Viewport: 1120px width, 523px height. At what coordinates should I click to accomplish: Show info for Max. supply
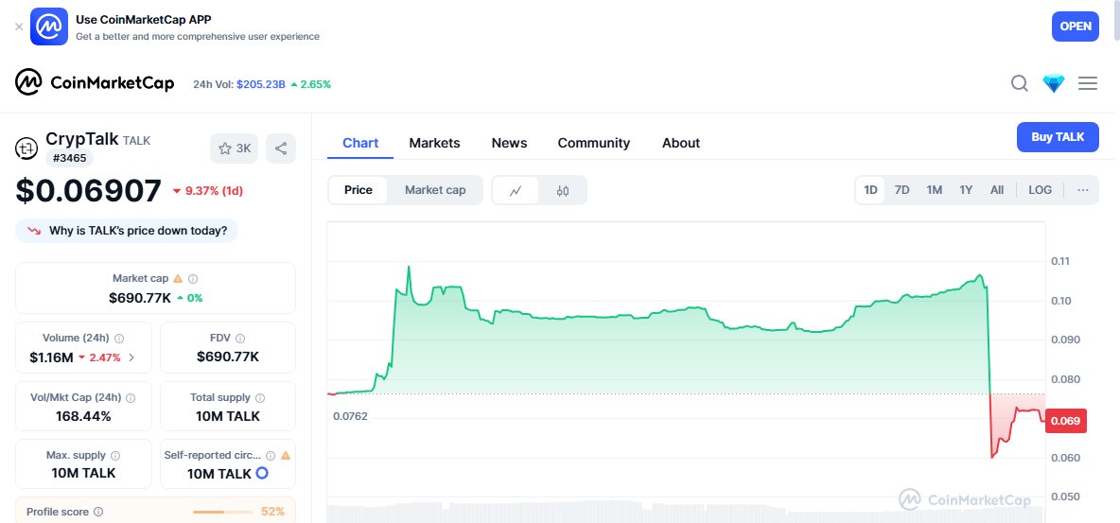115,455
